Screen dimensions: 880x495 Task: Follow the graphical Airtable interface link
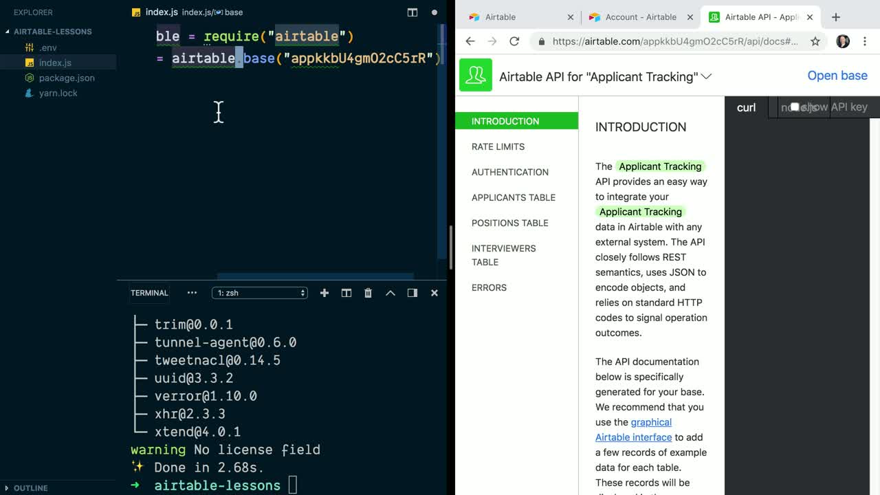point(633,430)
